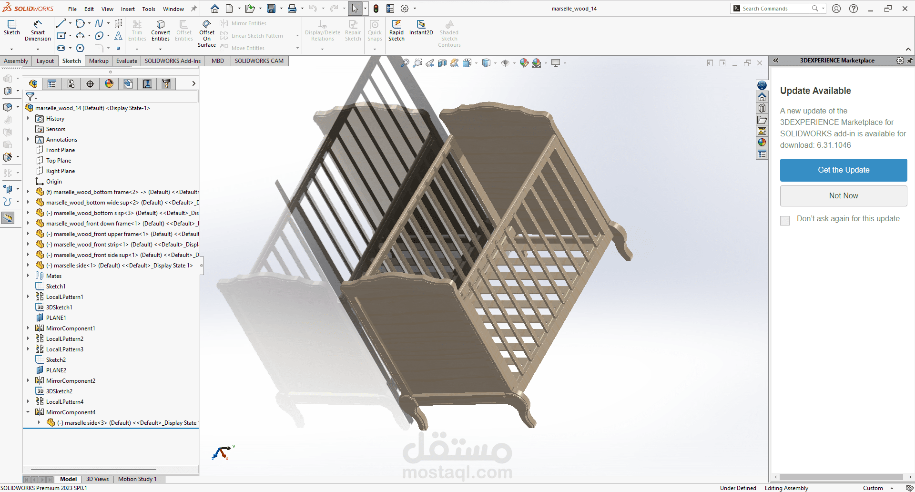Open Custom Properties in task pane
Viewport: 915px width, 492px height.
coord(762,154)
